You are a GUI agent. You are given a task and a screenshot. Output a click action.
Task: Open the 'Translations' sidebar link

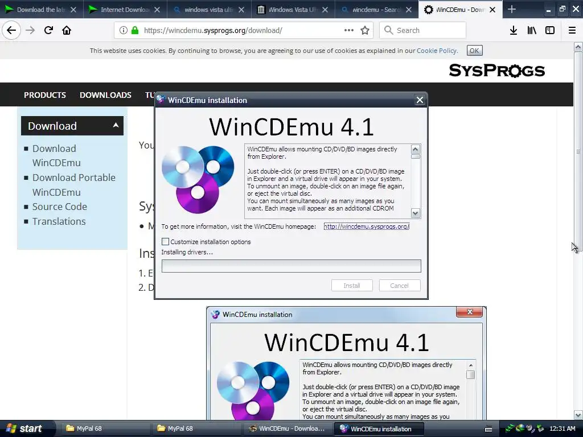[59, 221]
